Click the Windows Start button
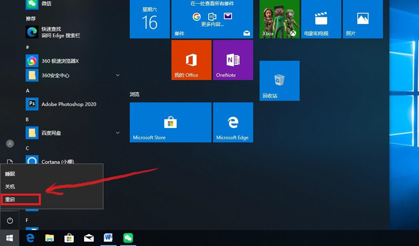Image resolution: width=419 pixels, height=246 pixels. tap(10, 238)
